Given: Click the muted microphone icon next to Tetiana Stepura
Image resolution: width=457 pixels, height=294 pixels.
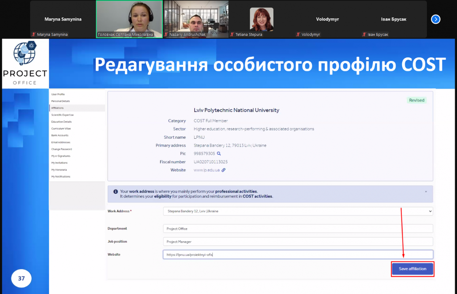Looking at the screenshot, I should point(232,34).
